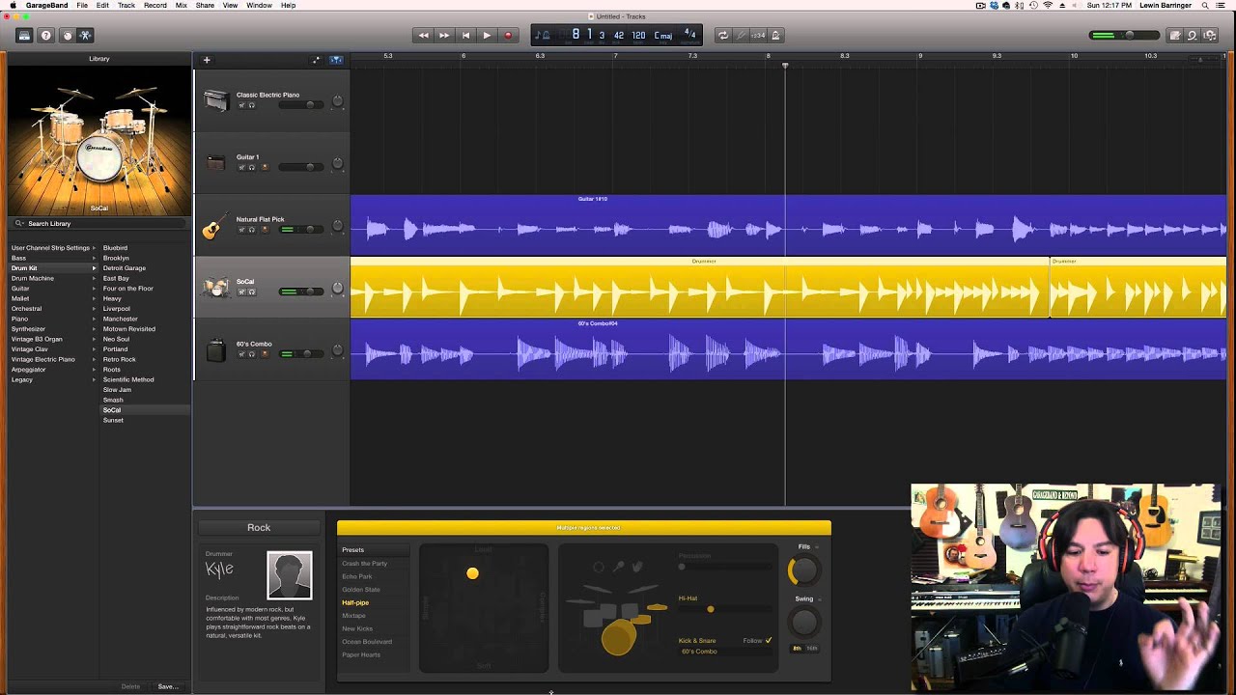
Task: Open the Track menu
Action: pos(126,5)
